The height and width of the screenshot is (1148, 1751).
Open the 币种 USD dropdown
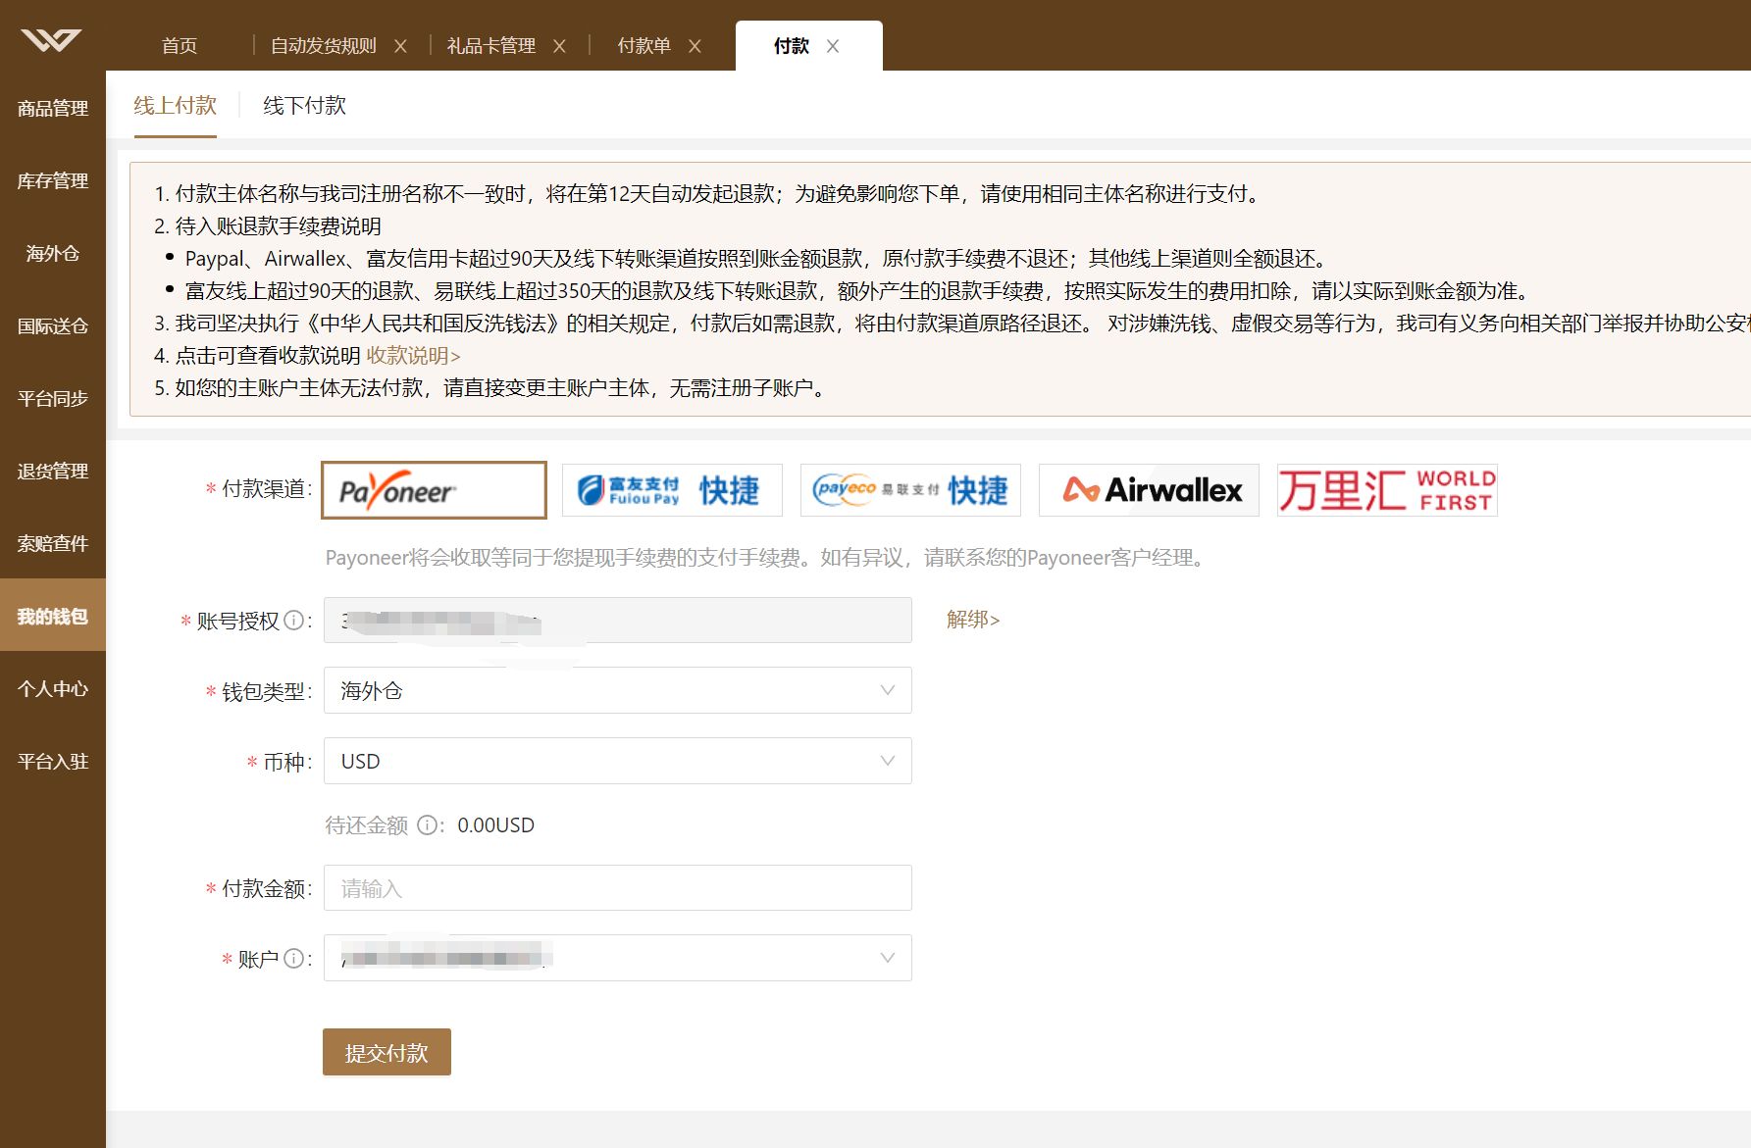point(618,761)
